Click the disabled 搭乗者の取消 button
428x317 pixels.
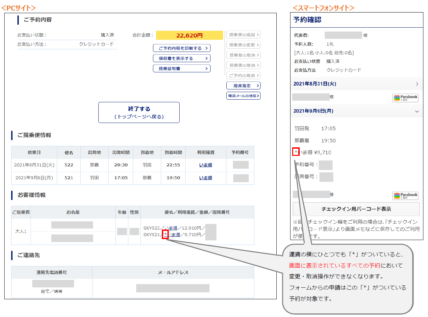pos(243,55)
